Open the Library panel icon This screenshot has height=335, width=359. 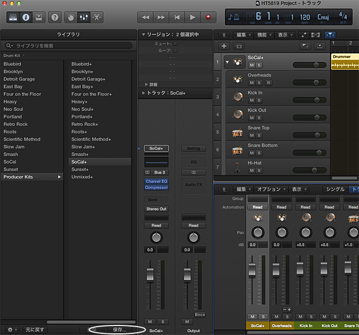(x=13, y=17)
